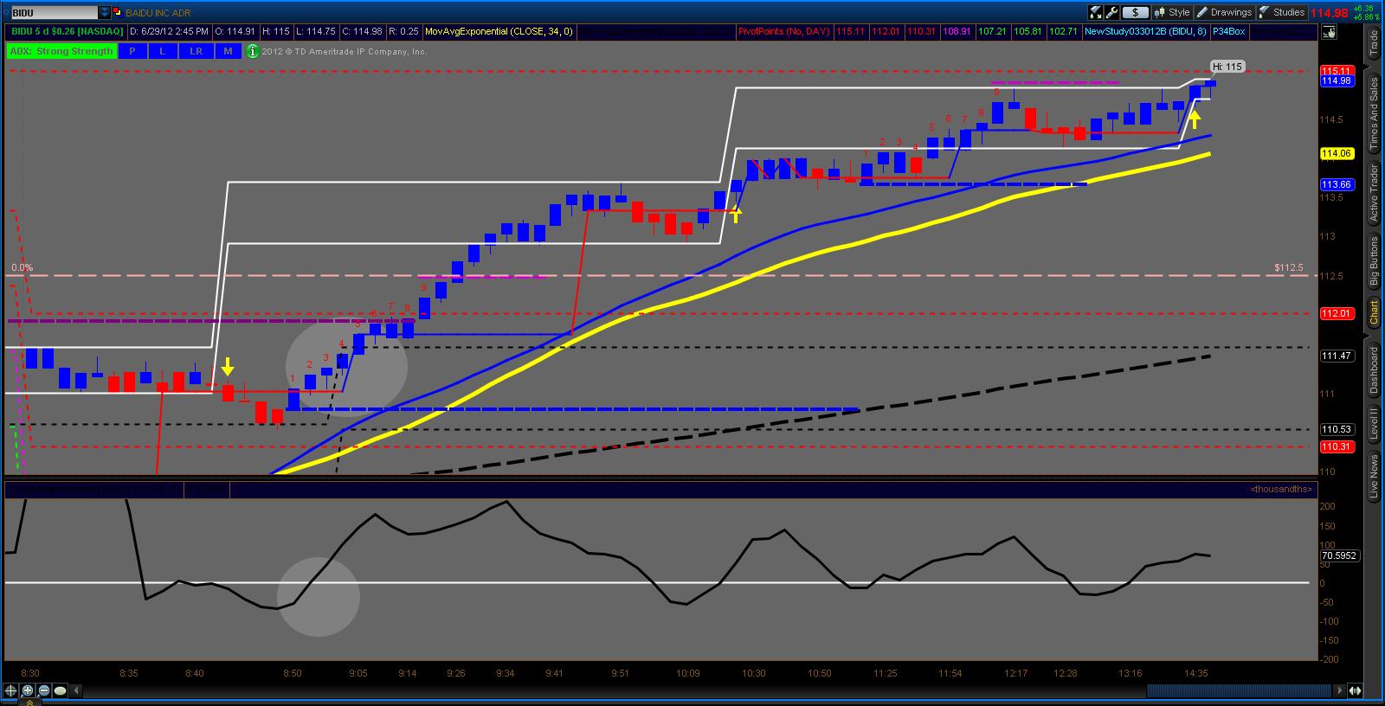The image size is (1385, 706).
Task: Click the 114.98 last price in header
Action: pos(1330,13)
